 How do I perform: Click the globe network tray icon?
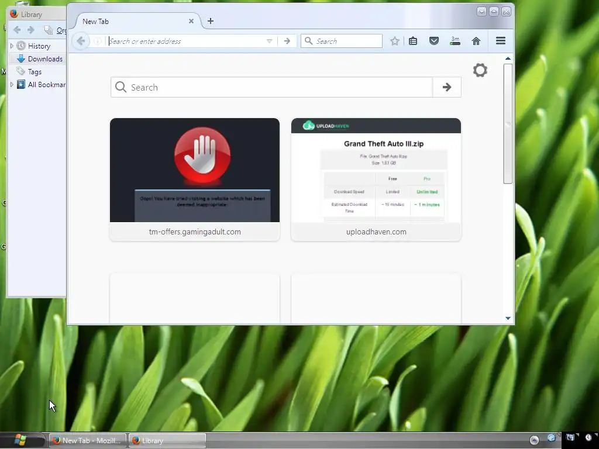tap(552, 438)
